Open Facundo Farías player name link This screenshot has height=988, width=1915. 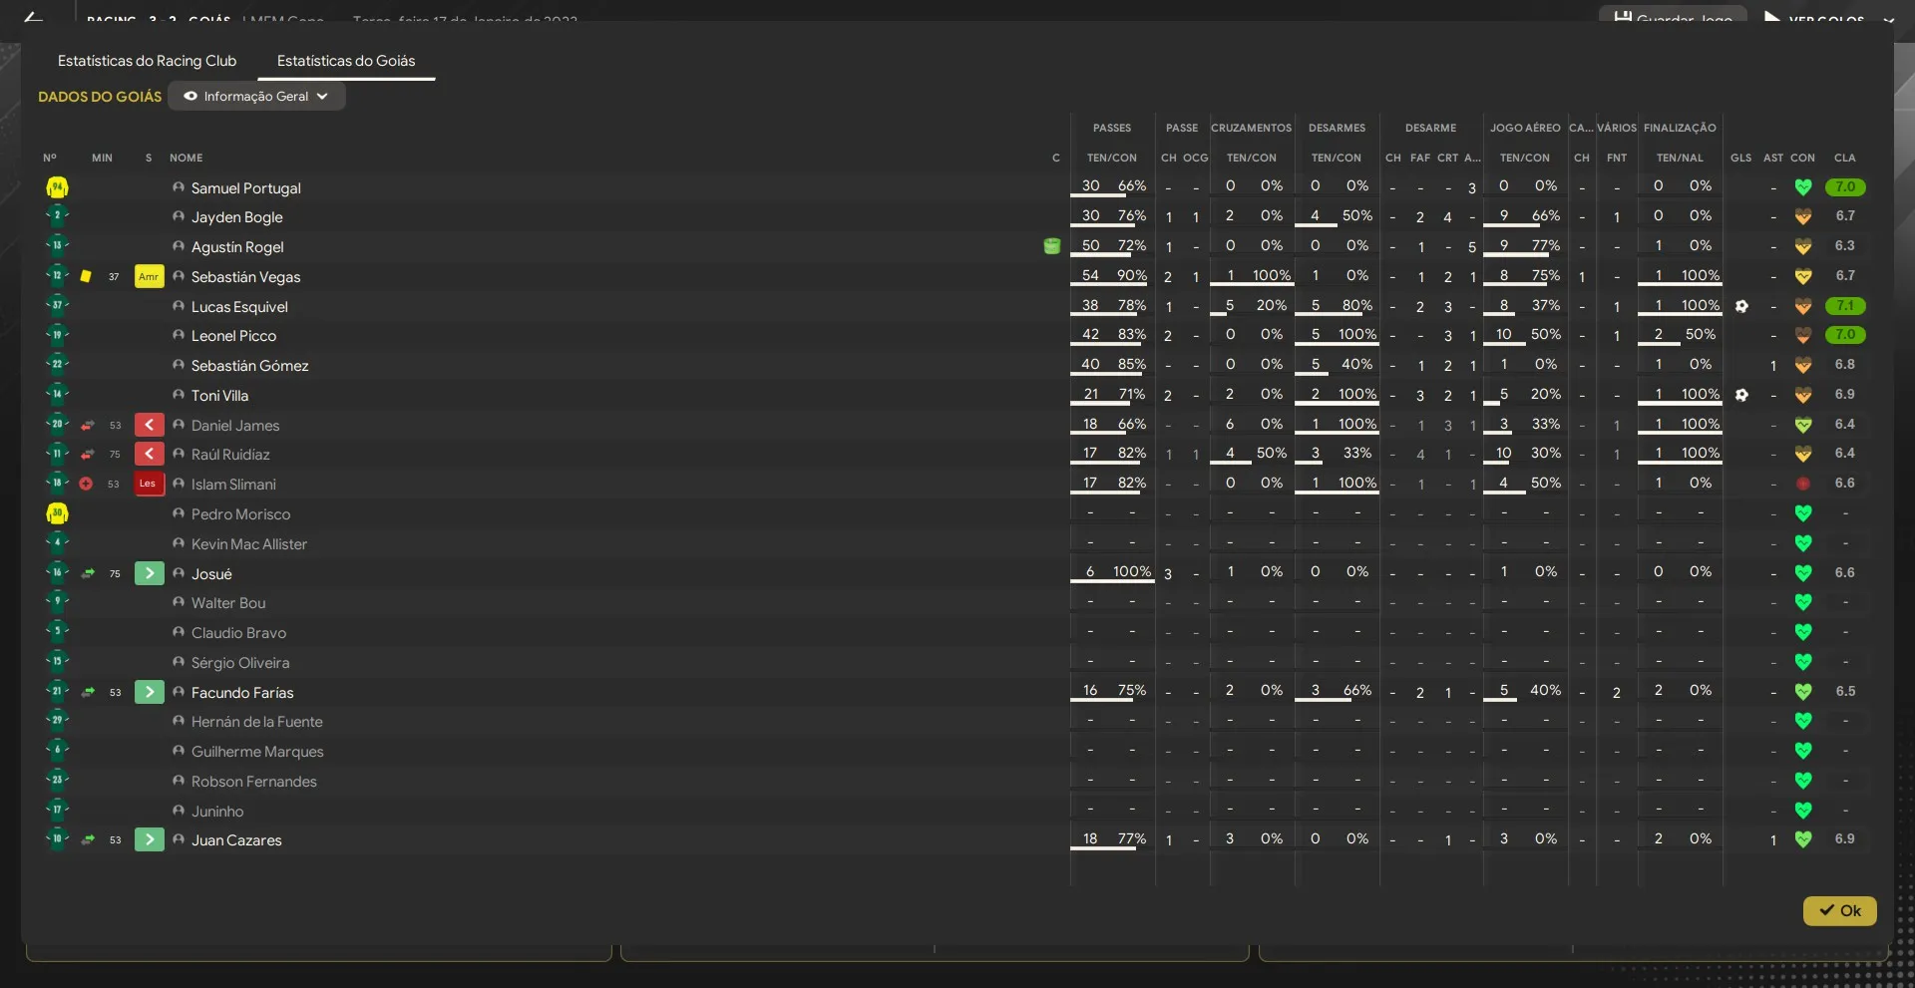pyautogui.click(x=242, y=692)
